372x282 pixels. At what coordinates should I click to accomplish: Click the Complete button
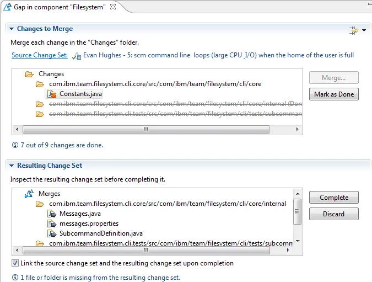(334, 198)
